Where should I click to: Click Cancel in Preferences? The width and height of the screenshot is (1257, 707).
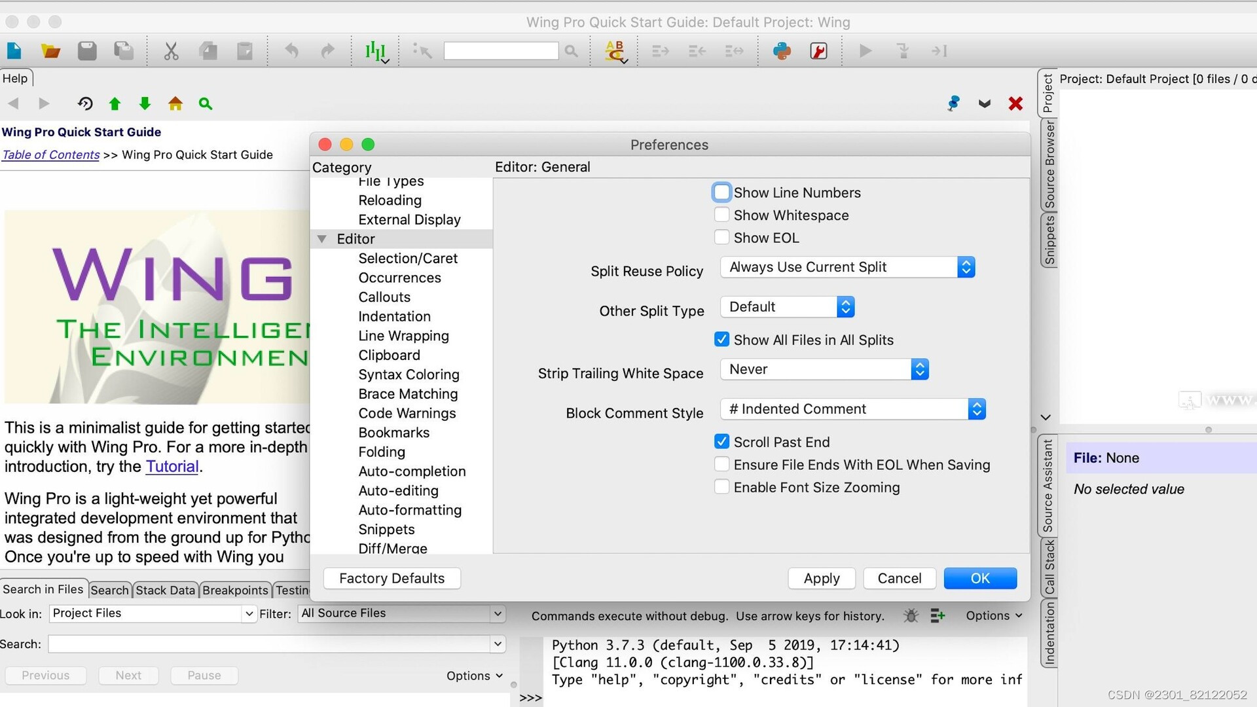click(899, 578)
